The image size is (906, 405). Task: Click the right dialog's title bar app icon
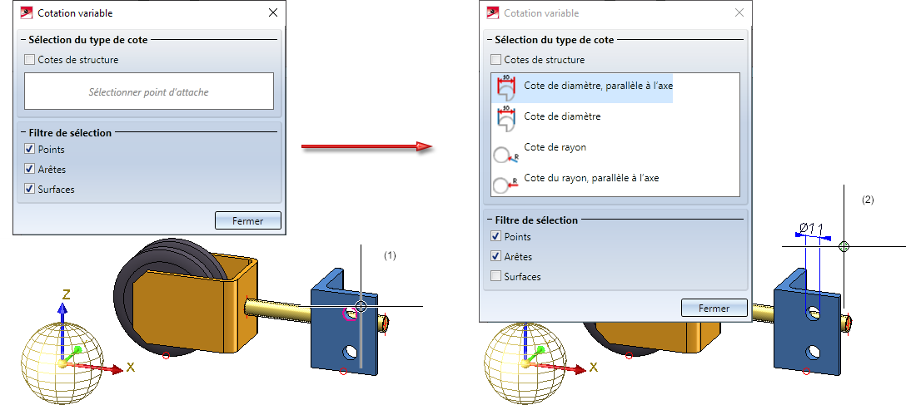click(x=493, y=12)
